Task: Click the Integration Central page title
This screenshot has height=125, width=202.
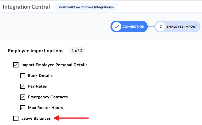Action: pyautogui.click(x=26, y=7)
